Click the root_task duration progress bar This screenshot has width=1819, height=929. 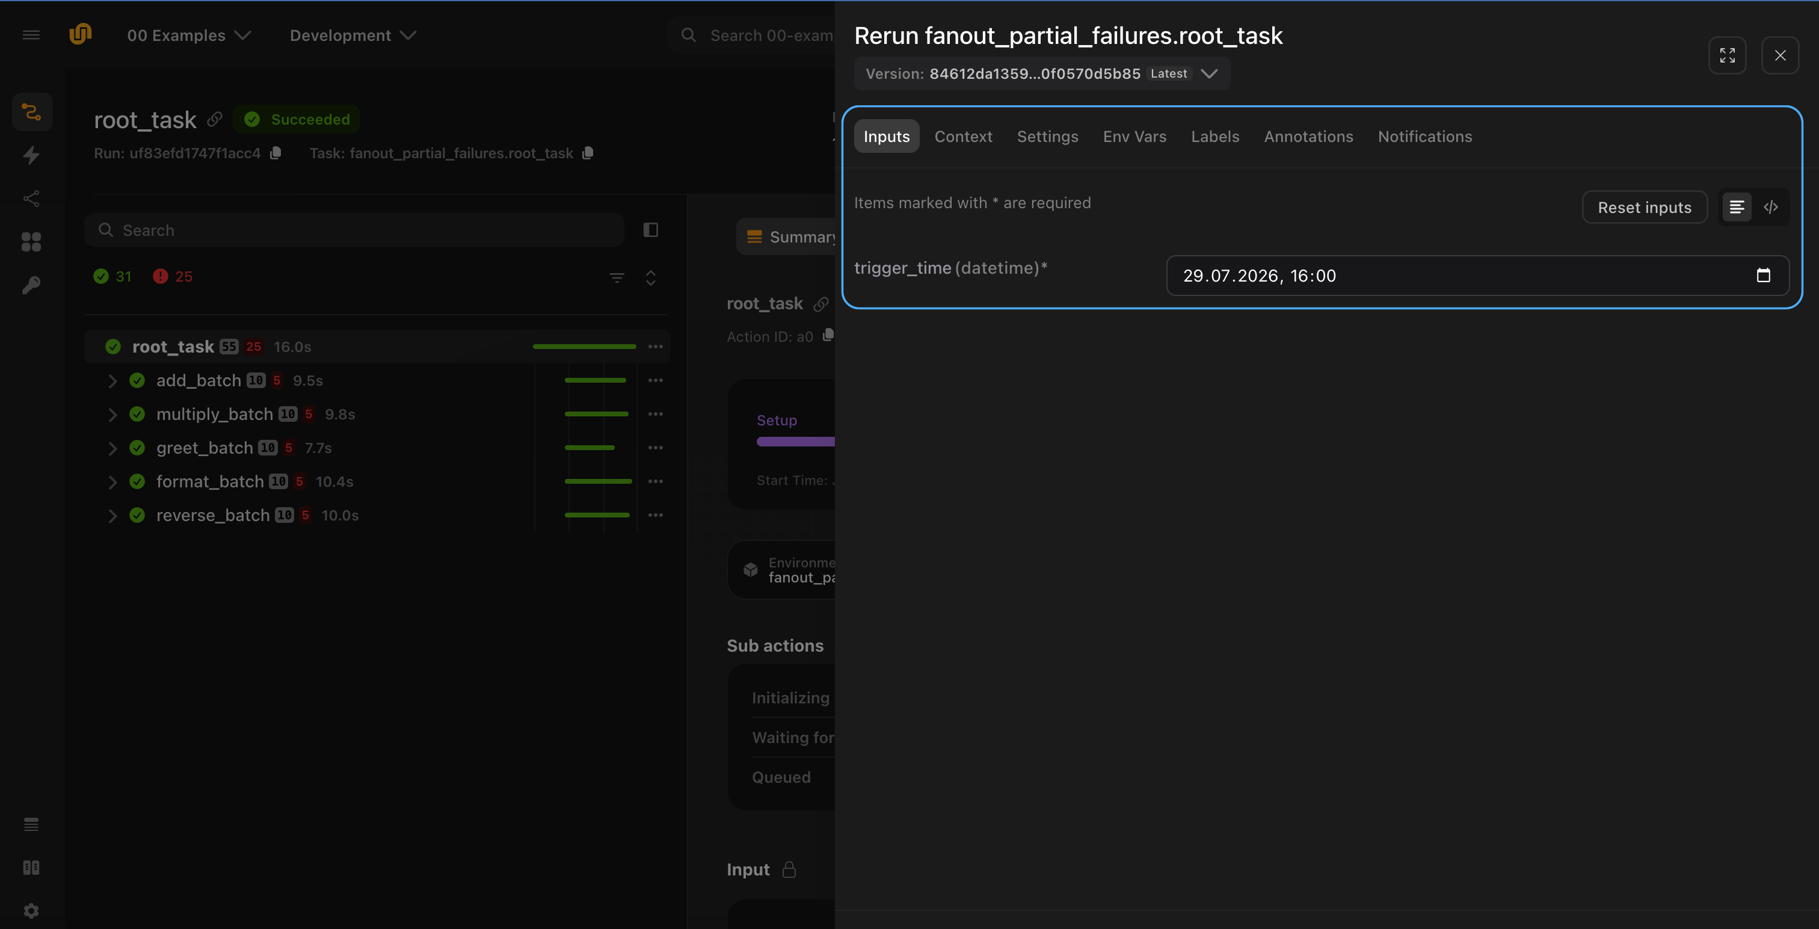[x=584, y=347]
